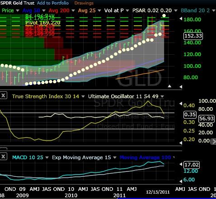Expand the Ultimate Oscillator dropdown arrow
Screen dimensions: 216x199
tap(162, 96)
